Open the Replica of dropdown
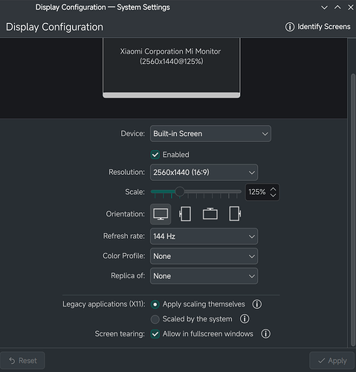Image resolution: width=356 pixels, height=372 pixels. click(204, 276)
